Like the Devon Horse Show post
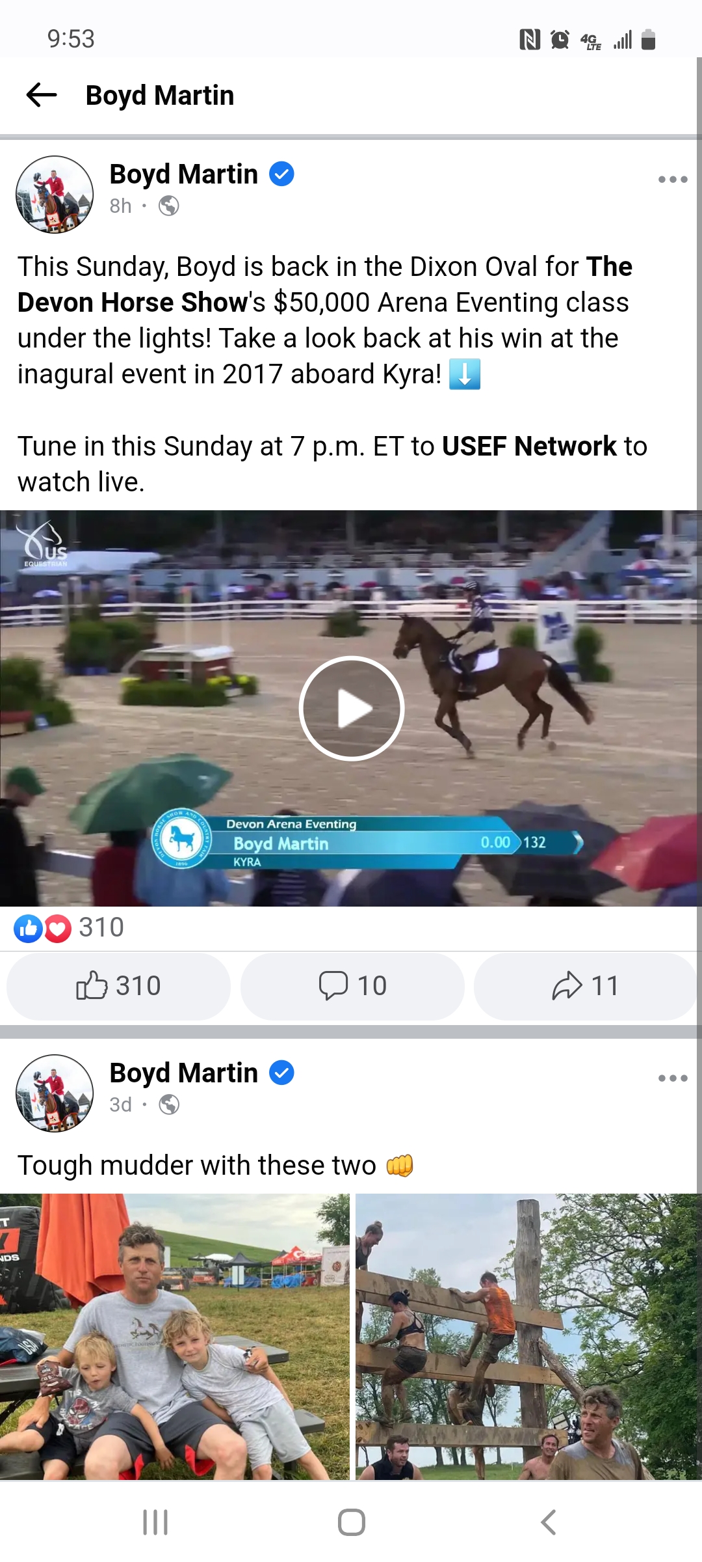 pyautogui.click(x=118, y=985)
